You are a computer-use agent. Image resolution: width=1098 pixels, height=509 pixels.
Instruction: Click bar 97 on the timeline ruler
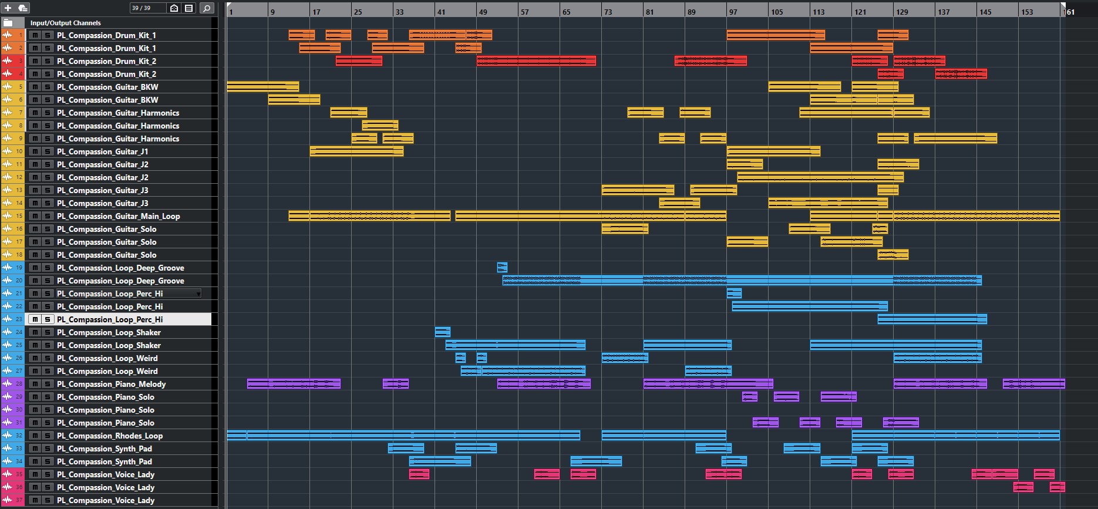click(733, 12)
